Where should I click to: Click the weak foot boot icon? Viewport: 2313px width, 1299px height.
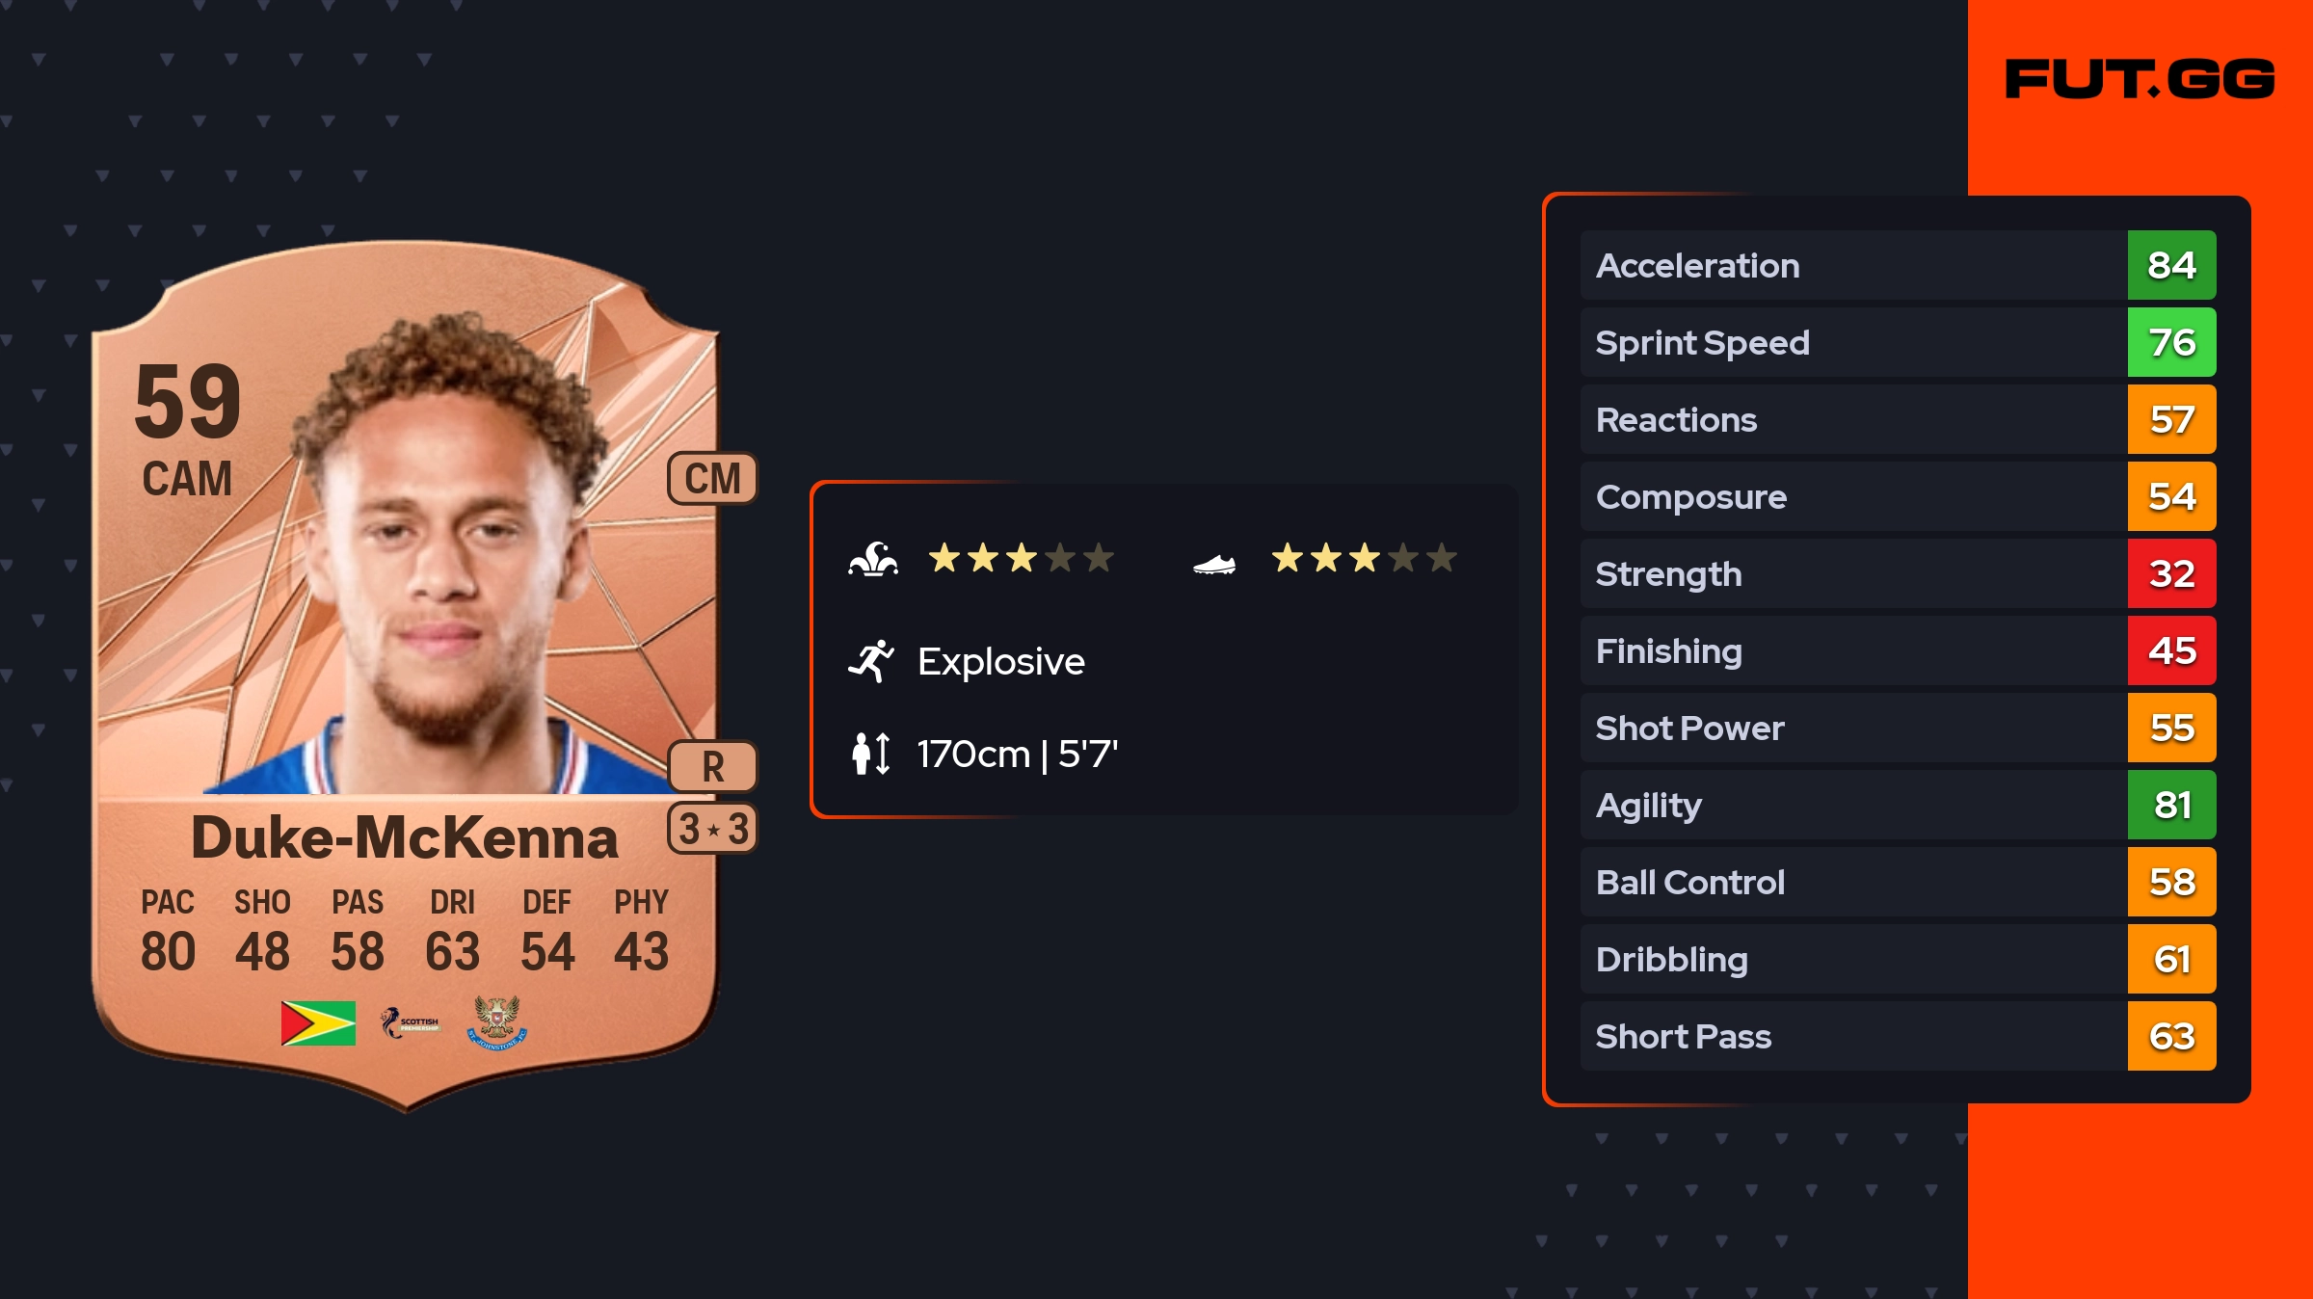(x=1213, y=564)
